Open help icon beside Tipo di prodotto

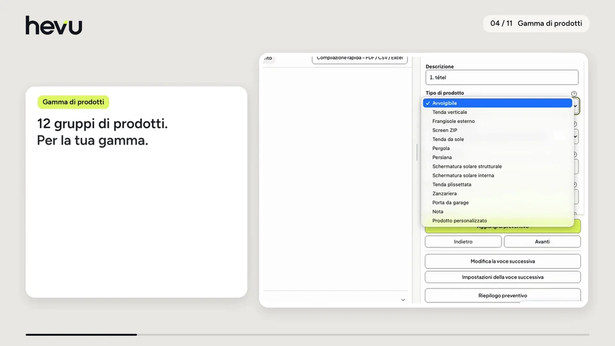pos(574,94)
